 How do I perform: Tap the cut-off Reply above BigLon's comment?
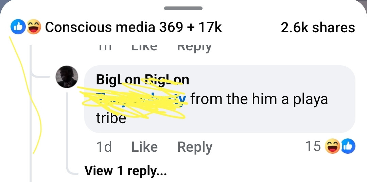pos(194,48)
